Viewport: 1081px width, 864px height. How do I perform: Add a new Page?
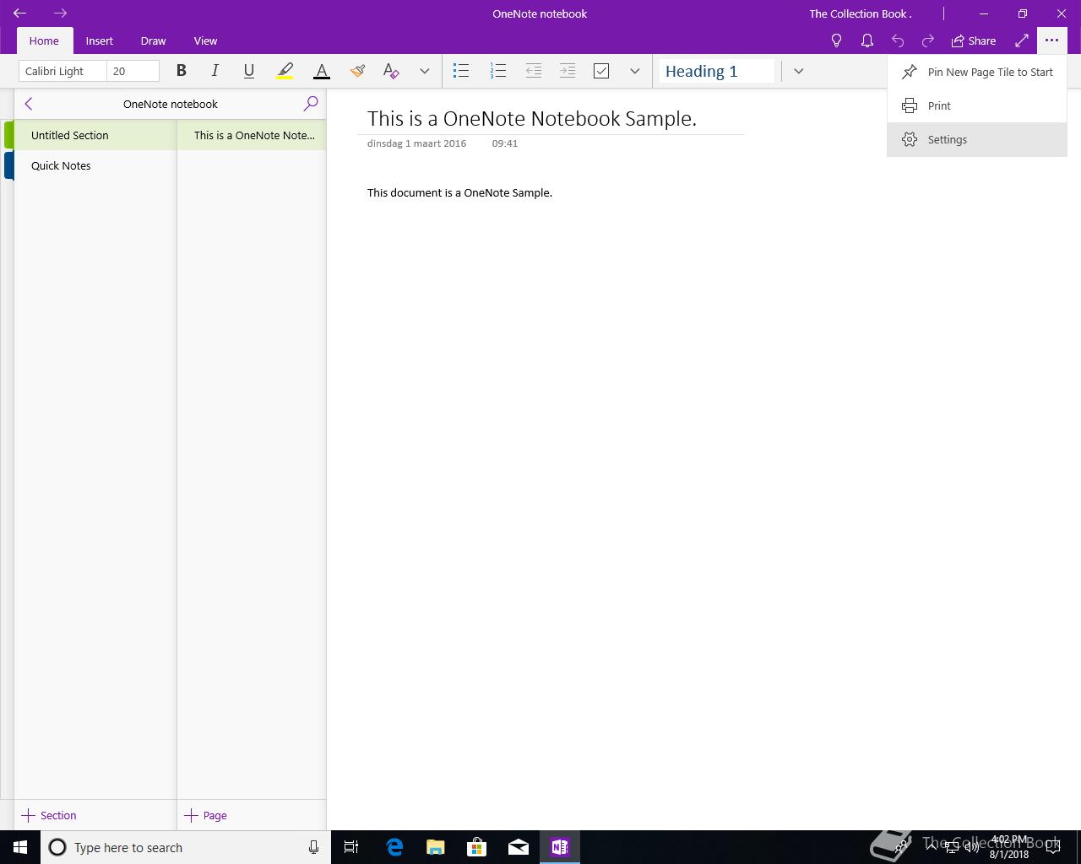click(206, 815)
